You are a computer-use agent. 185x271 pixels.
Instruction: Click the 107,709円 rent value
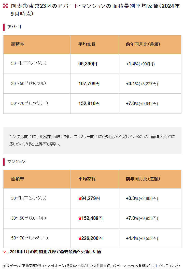pos(89,84)
